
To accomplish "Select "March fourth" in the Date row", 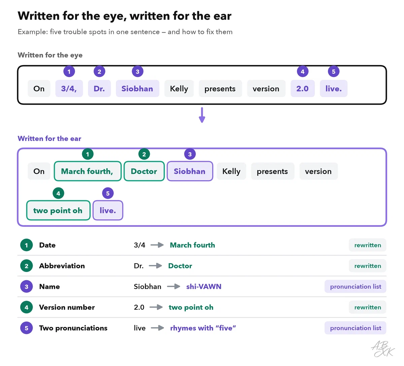I will 193,245.
